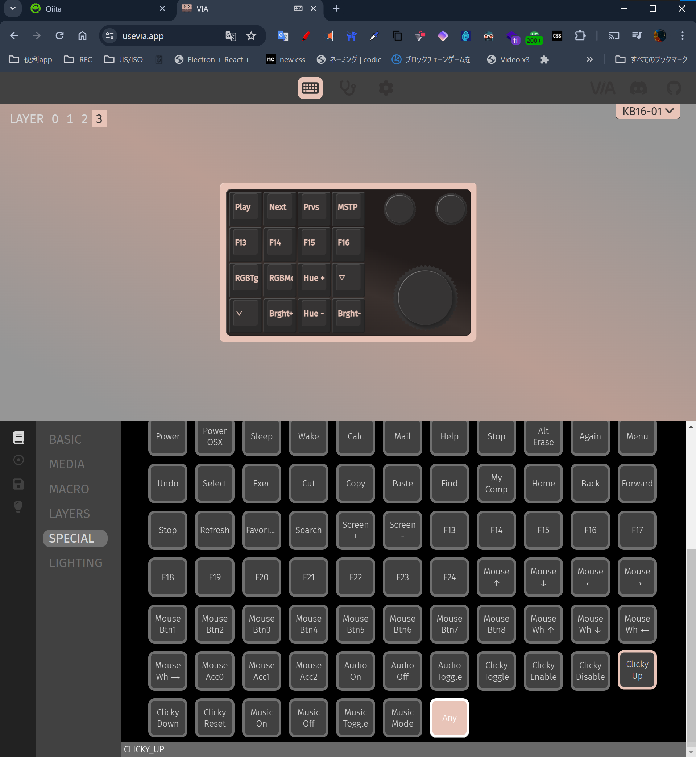Click the highlighted Any key button
Image resolution: width=696 pixels, height=757 pixels.
pyautogui.click(x=449, y=718)
